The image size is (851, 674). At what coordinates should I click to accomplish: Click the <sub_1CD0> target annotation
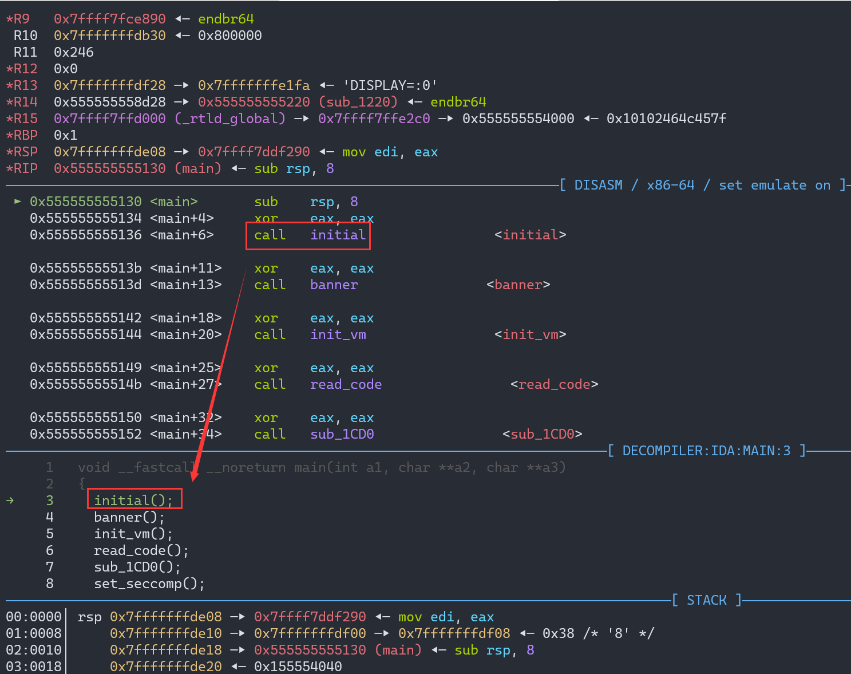click(x=543, y=434)
